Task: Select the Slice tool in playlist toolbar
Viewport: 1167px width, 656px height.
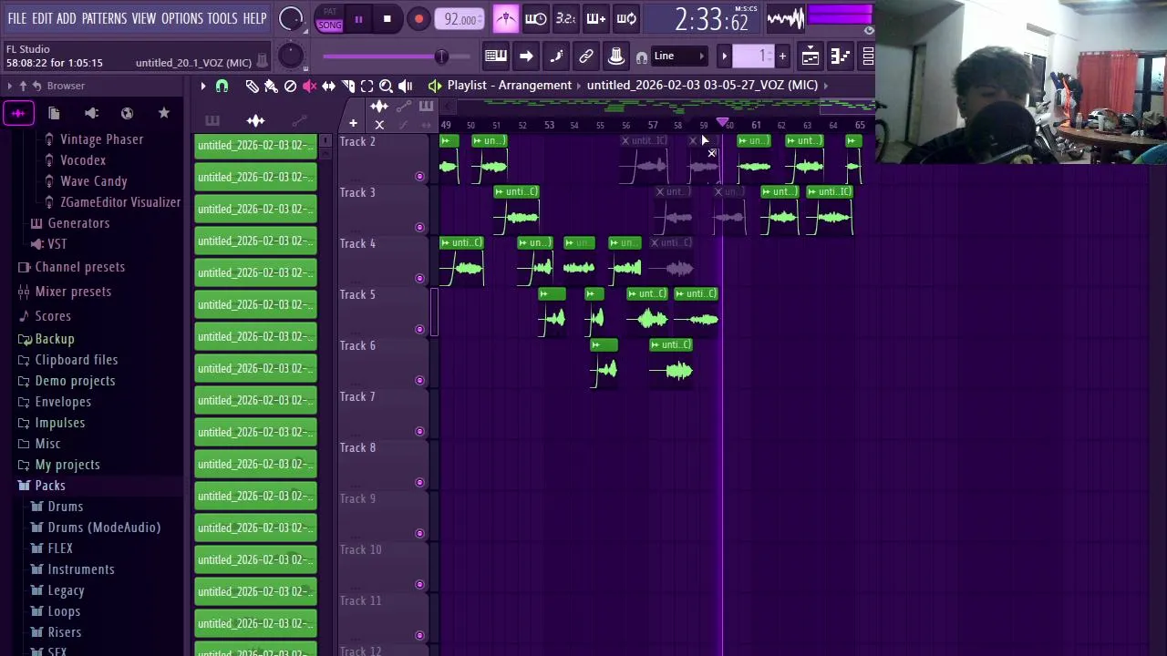Action: (x=347, y=86)
